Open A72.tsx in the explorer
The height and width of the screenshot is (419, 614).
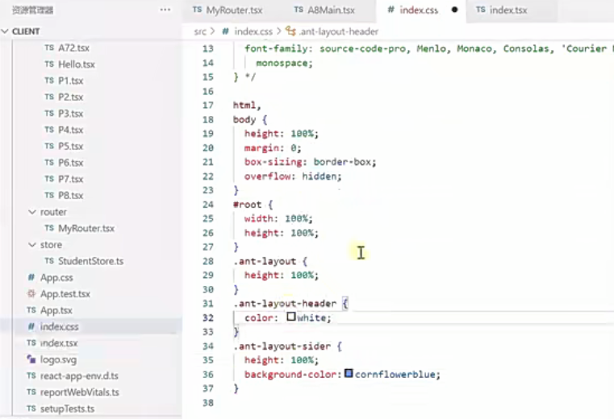[x=73, y=48]
